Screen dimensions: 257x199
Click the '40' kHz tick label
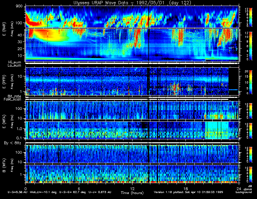[20, 35]
